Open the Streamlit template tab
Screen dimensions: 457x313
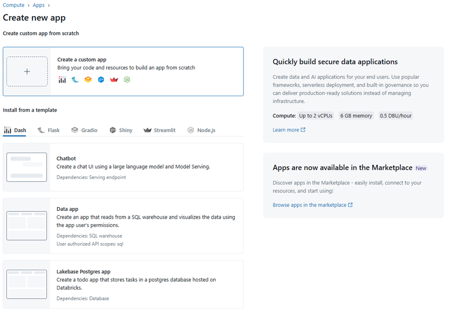pos(159,130)
